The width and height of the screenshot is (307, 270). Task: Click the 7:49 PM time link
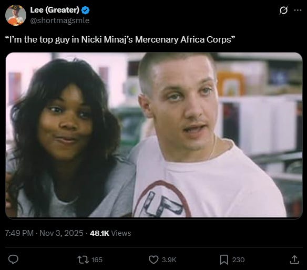pos(19,233)
